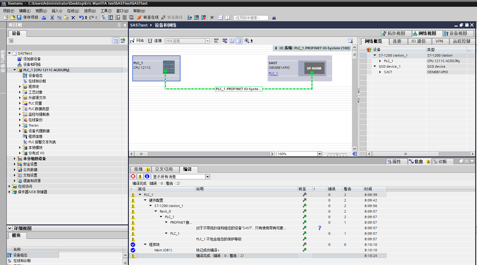Viewport: 477px width, 265px height.
Task: Click search-in-project binoculars icon
Action: point(273,17)
